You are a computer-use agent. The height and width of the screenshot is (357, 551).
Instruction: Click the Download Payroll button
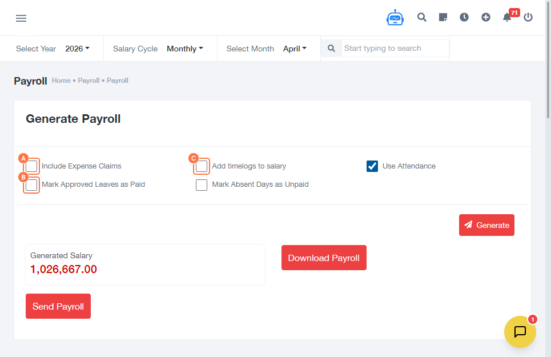click(x=324, y=258)
